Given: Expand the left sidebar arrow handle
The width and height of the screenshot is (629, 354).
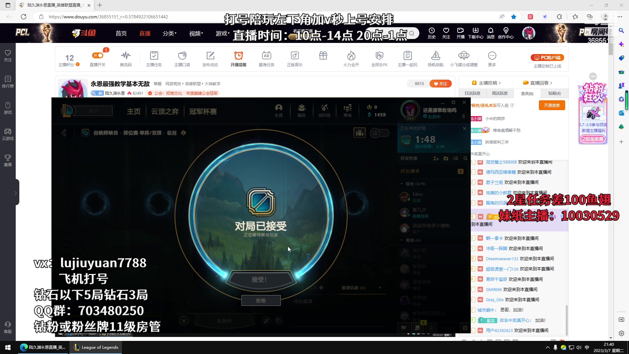Looking at the screenshot, I should tap(15, 193).
